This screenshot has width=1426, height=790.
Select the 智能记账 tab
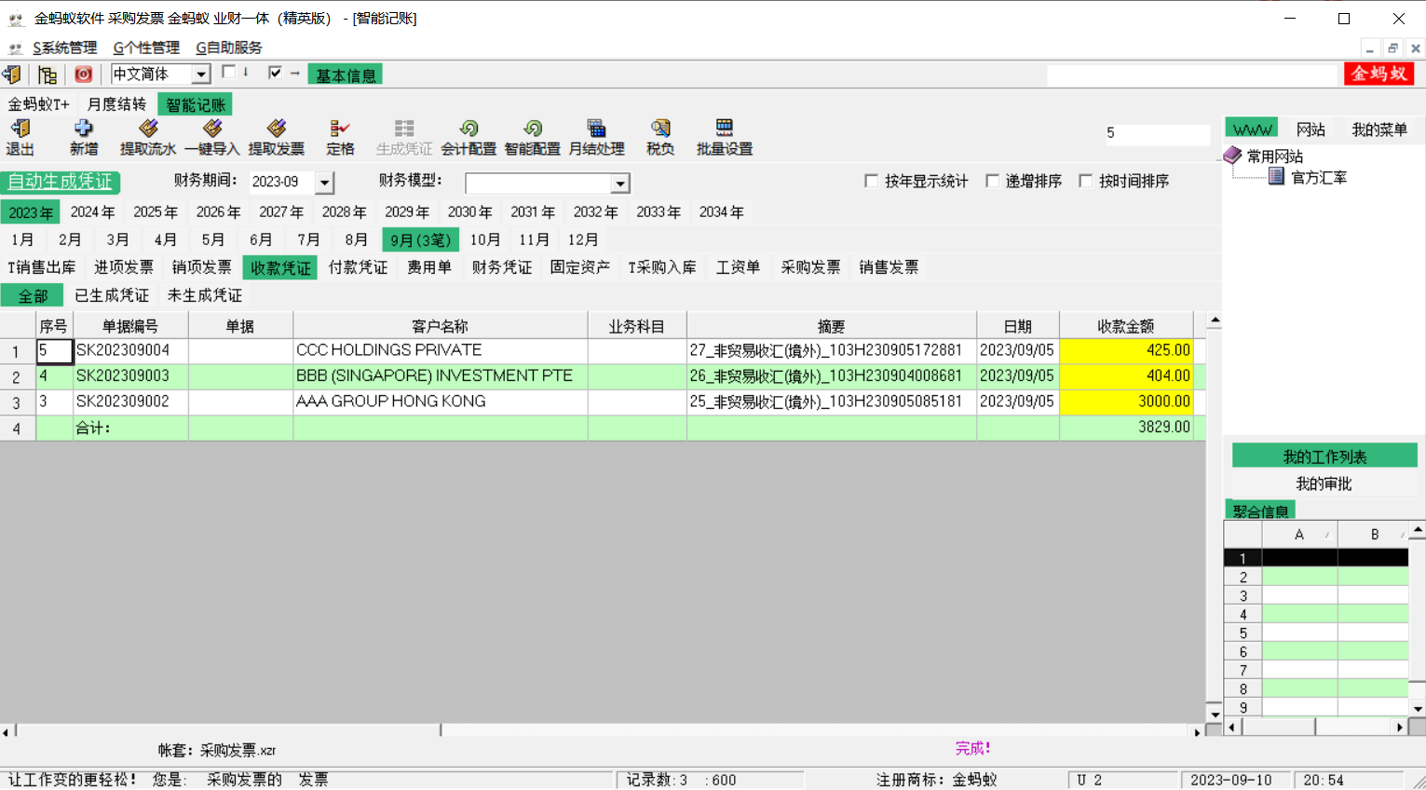[196, 104]
